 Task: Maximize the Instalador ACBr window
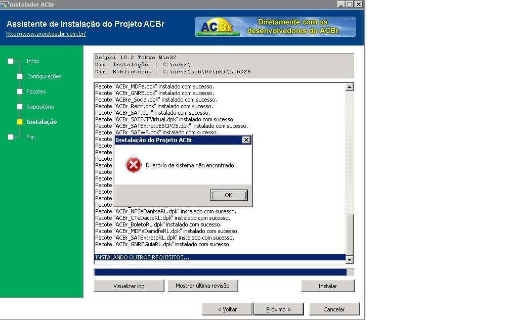click(349, 4)
